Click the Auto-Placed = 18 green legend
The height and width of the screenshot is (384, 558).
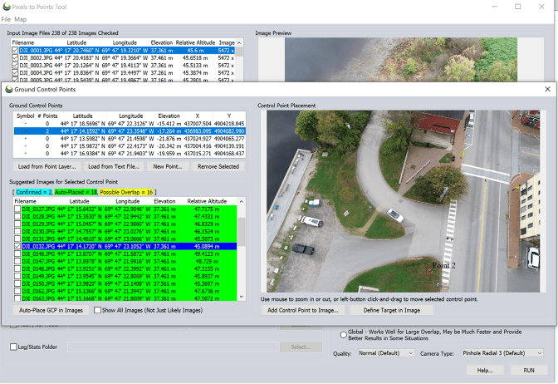point(76,192)
